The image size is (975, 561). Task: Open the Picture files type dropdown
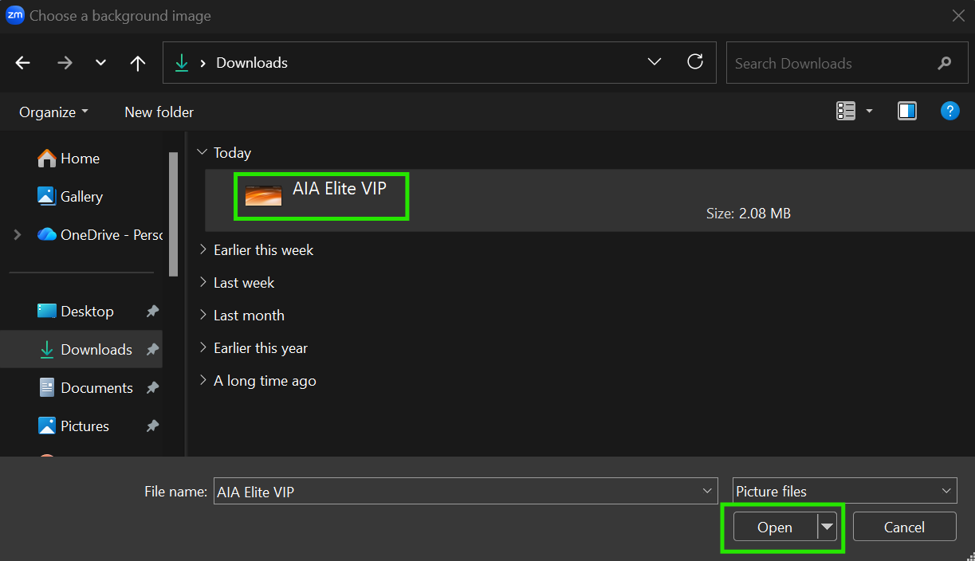point(844,492)
